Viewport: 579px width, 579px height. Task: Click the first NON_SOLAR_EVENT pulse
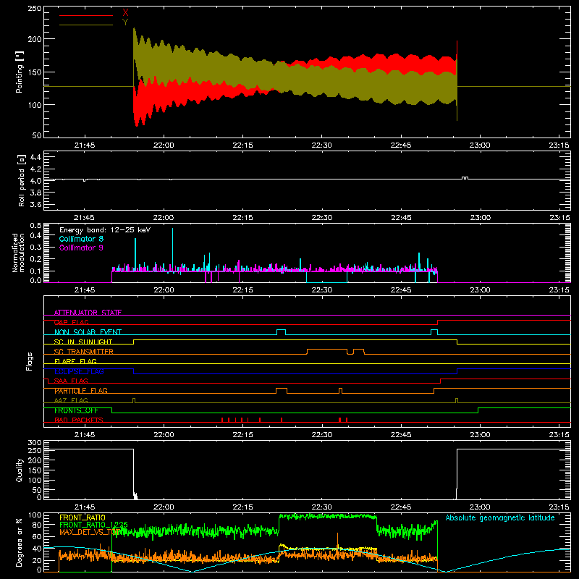[281, 331]
